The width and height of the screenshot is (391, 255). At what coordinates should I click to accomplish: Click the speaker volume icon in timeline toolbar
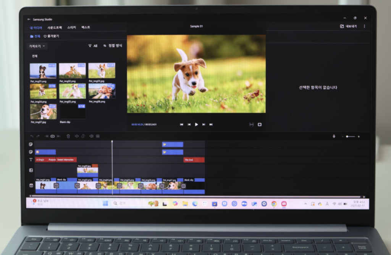point(92,136)
